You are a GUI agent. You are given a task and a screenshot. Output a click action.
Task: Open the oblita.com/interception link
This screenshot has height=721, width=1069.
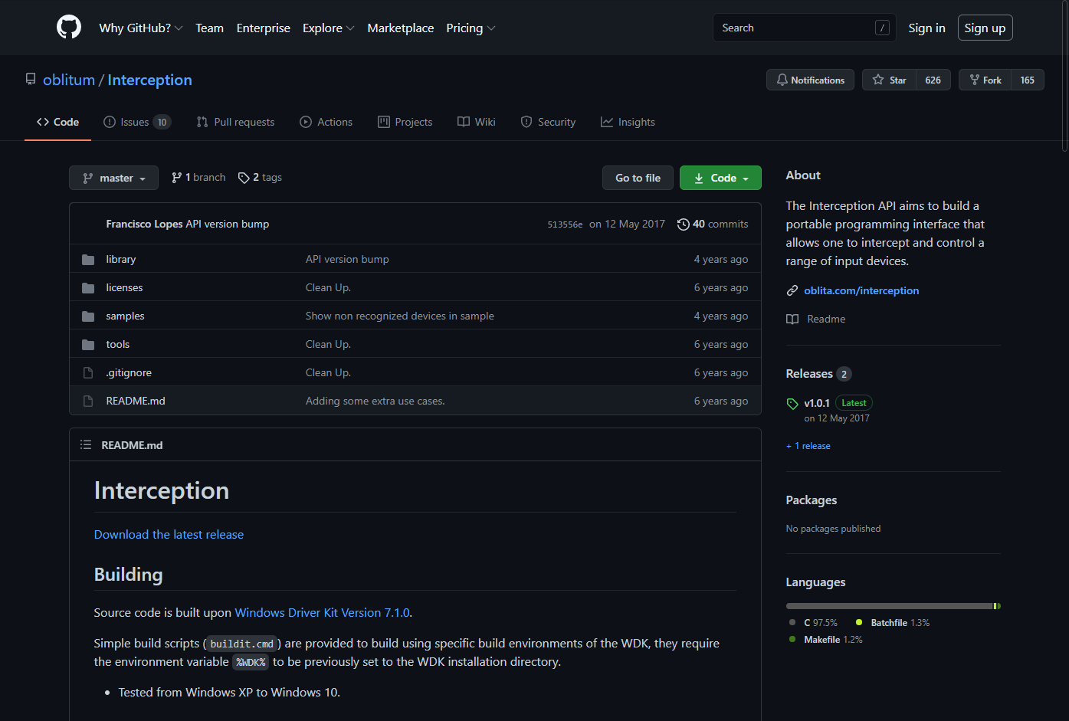[x=861, y=291]
